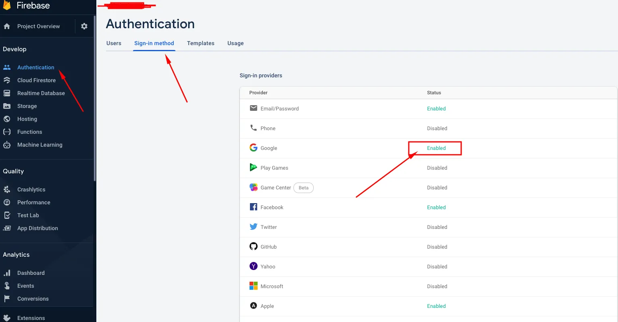Image resolution: width=618 pixels, height=322 pixels.
Task: Click Disabled status for Phone
Action: pyautogui.click(x=437, y=128)
